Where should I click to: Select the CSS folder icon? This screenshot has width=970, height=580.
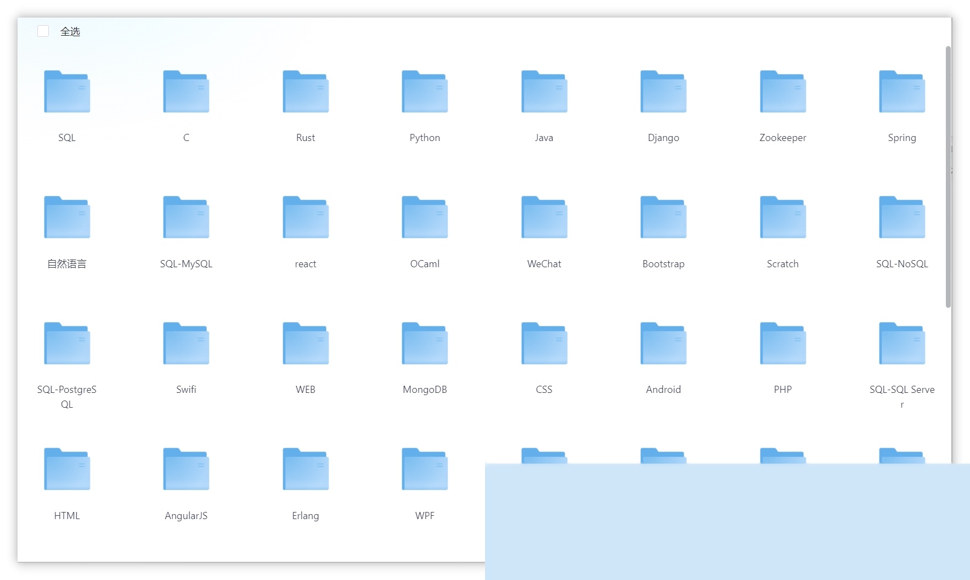point(544,344)
